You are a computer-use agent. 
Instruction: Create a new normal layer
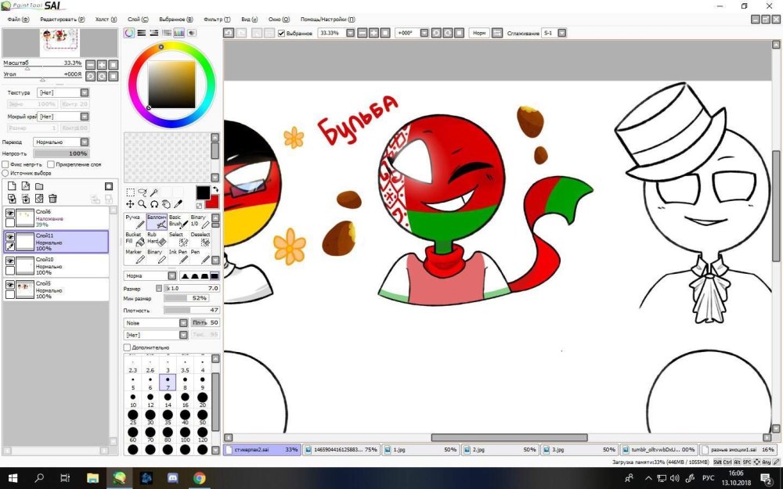coord(12,186)
